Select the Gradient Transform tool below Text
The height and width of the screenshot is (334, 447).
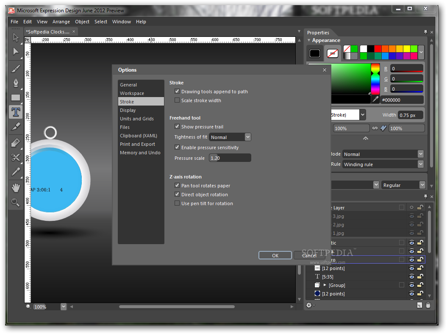tap(16, 126)
